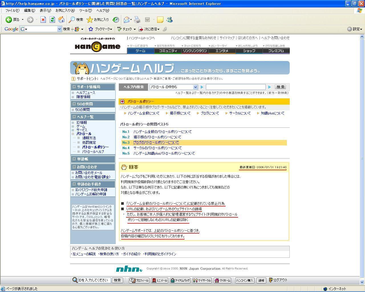The height and width of the screenshot is (292, 365).
Task: Open the 通報方法 tree link
Action: point(89,138)
